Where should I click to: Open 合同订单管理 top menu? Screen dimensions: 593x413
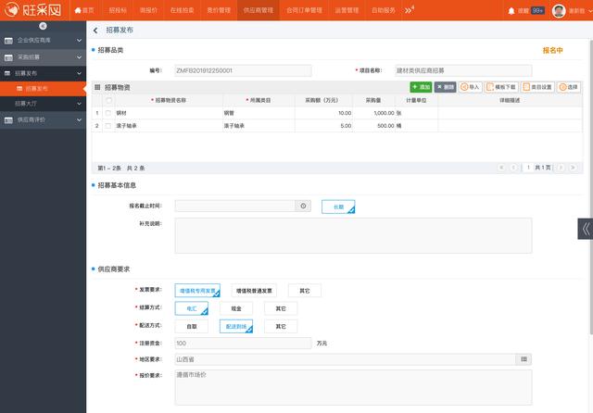pyautogui.click(x=304, y=10)
